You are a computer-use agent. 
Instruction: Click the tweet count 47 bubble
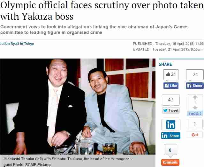pos(171,100)
